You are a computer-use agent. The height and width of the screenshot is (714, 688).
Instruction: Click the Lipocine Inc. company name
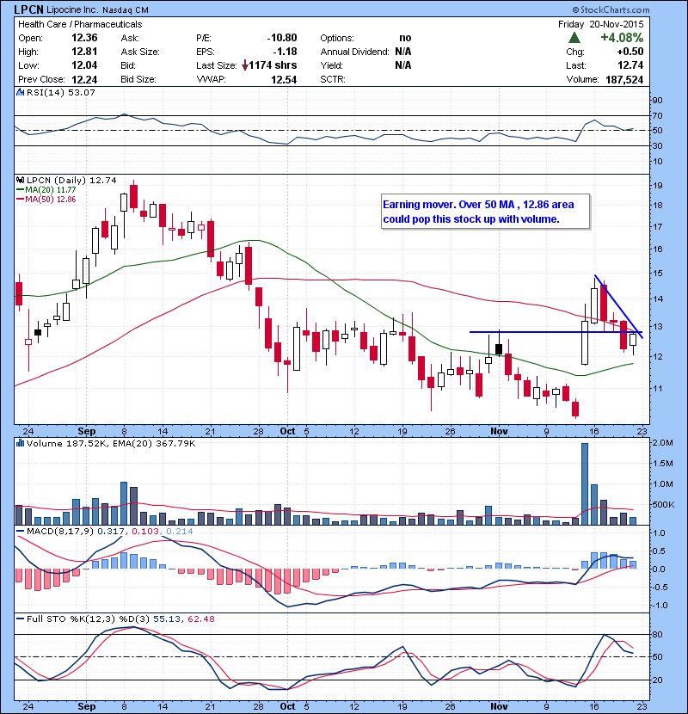[72, 9]
